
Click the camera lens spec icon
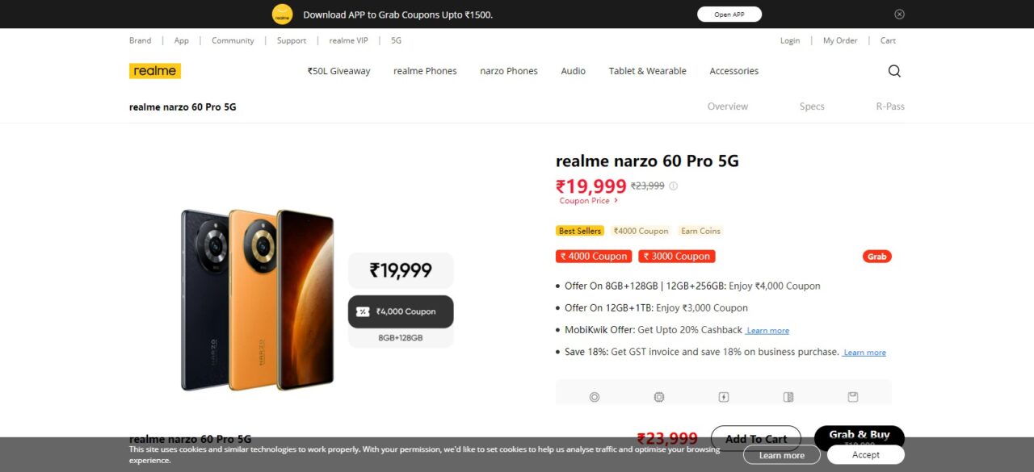[x=595, y=397]
